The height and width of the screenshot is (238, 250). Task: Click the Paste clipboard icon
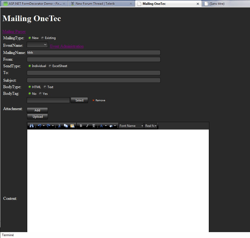72,126
